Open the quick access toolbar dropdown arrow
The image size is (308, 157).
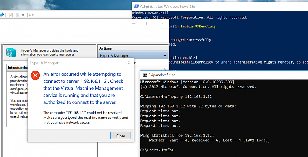point(23,15)
